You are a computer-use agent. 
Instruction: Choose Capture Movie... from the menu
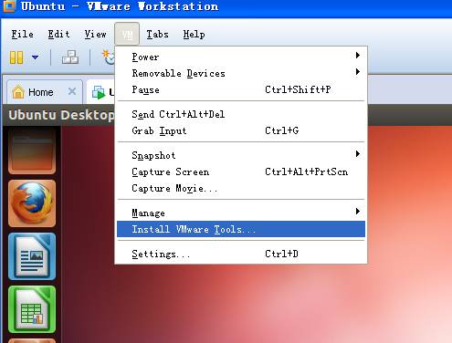coord(241,188)
